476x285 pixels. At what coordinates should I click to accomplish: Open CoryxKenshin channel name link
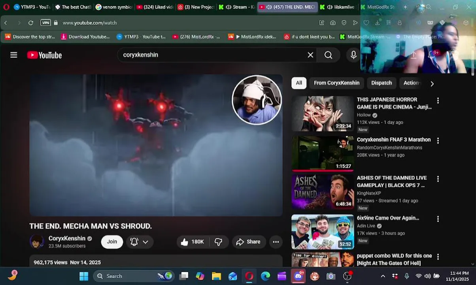pyautogui.click(x=67, y=238)
